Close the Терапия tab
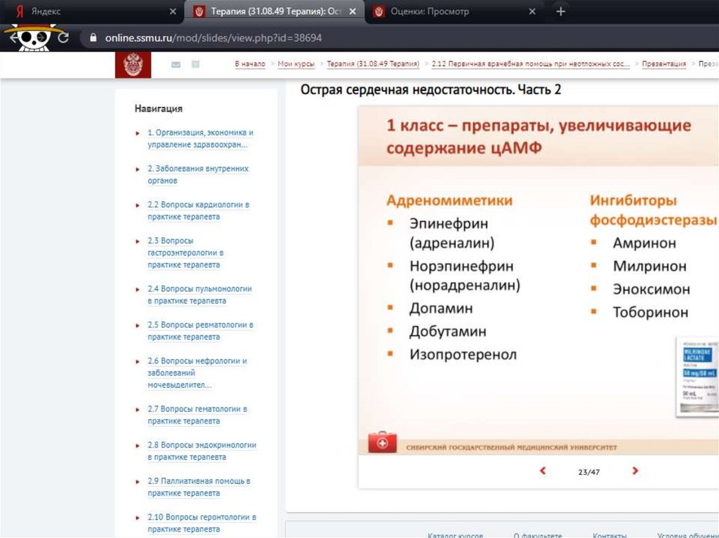719x538 pixels. pyautogui.click(x=352, y=11)
